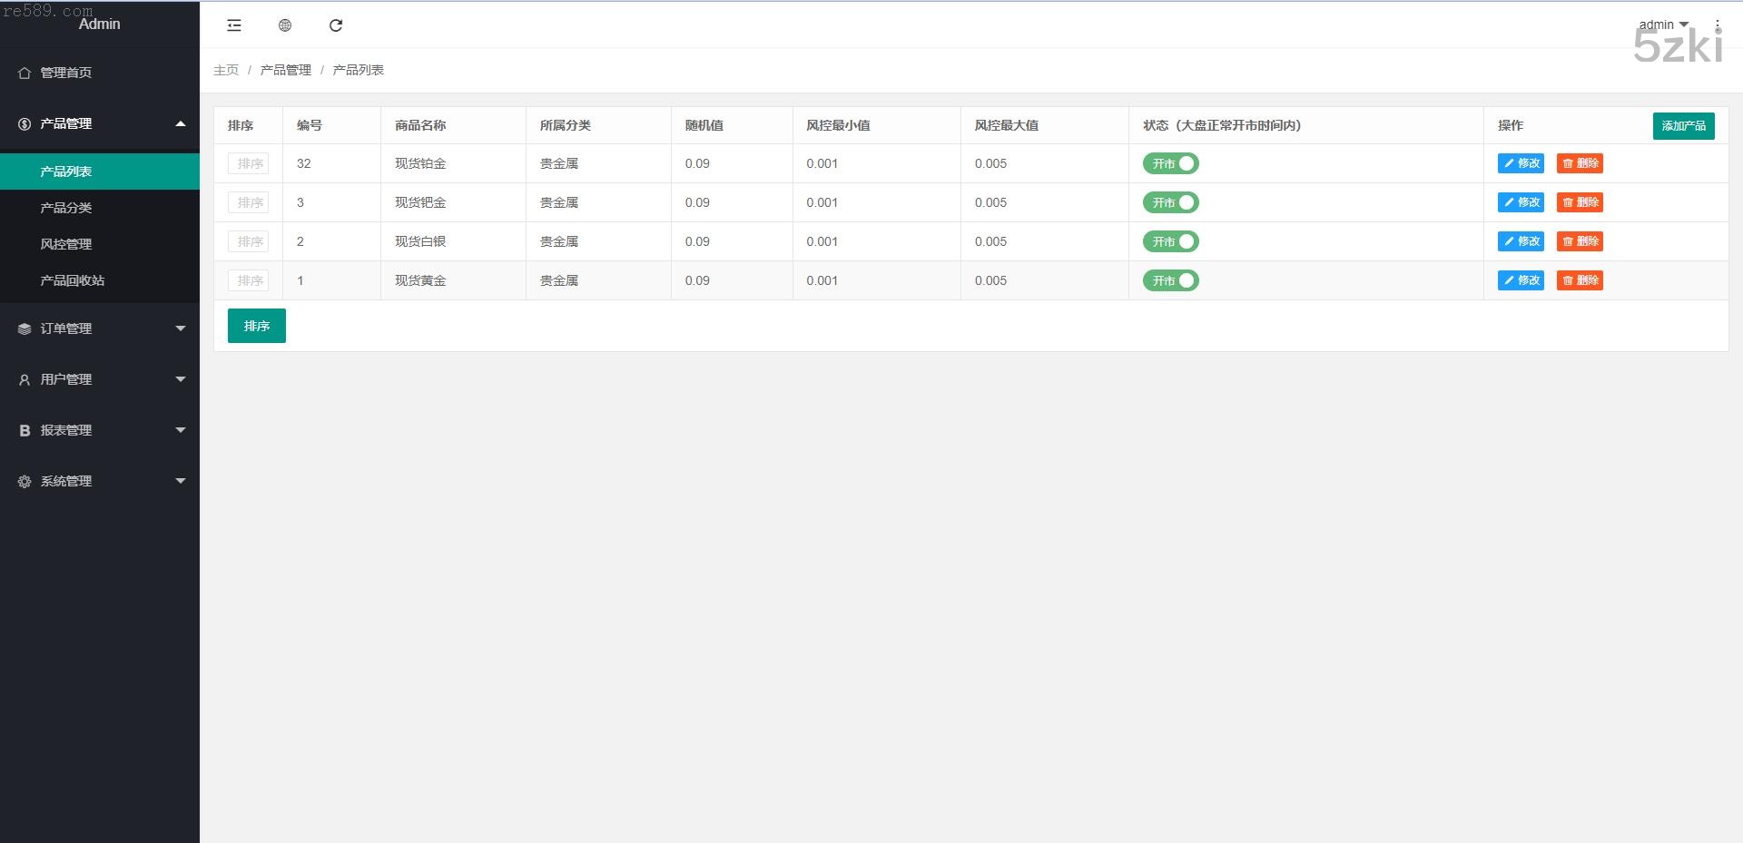
Task: Turn off the 开市 switch for 现货白银
Action: 1170,241
